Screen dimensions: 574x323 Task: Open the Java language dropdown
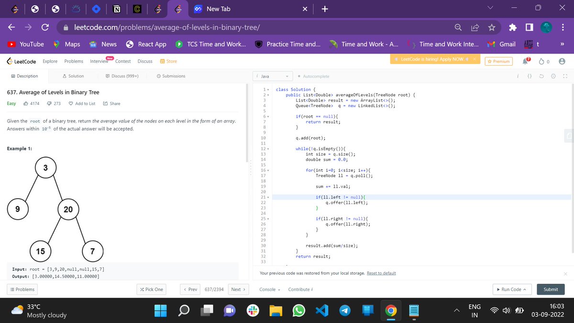point(272,77)
